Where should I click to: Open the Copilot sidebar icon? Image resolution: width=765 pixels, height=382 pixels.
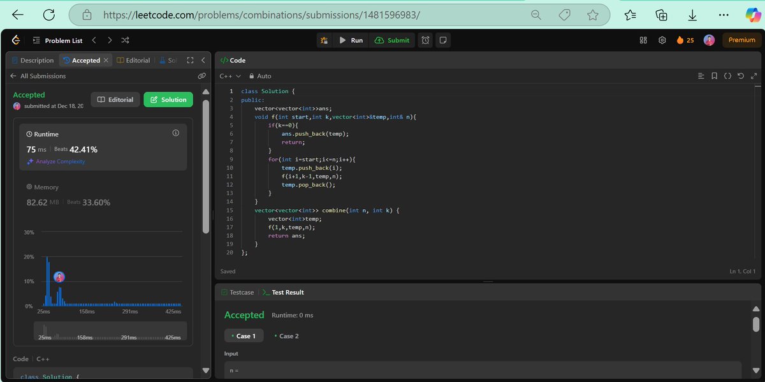pyautogui.click(x=754, y=14)
